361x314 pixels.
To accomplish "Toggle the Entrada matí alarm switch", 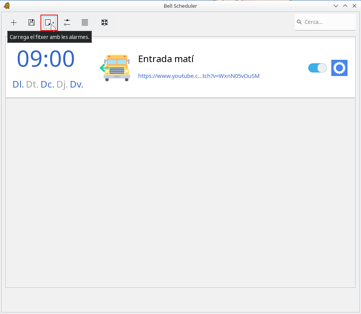I will point(317,68).
